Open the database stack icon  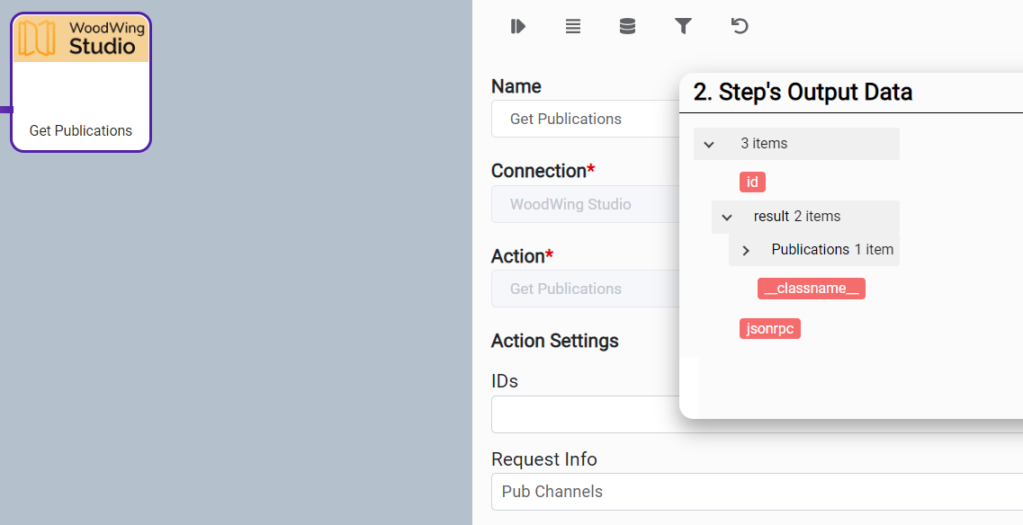[x=627, y=27]
